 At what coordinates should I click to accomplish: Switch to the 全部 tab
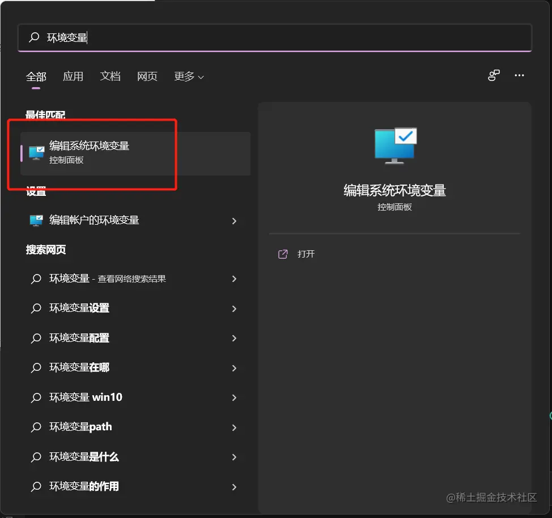tap(36, 76)
